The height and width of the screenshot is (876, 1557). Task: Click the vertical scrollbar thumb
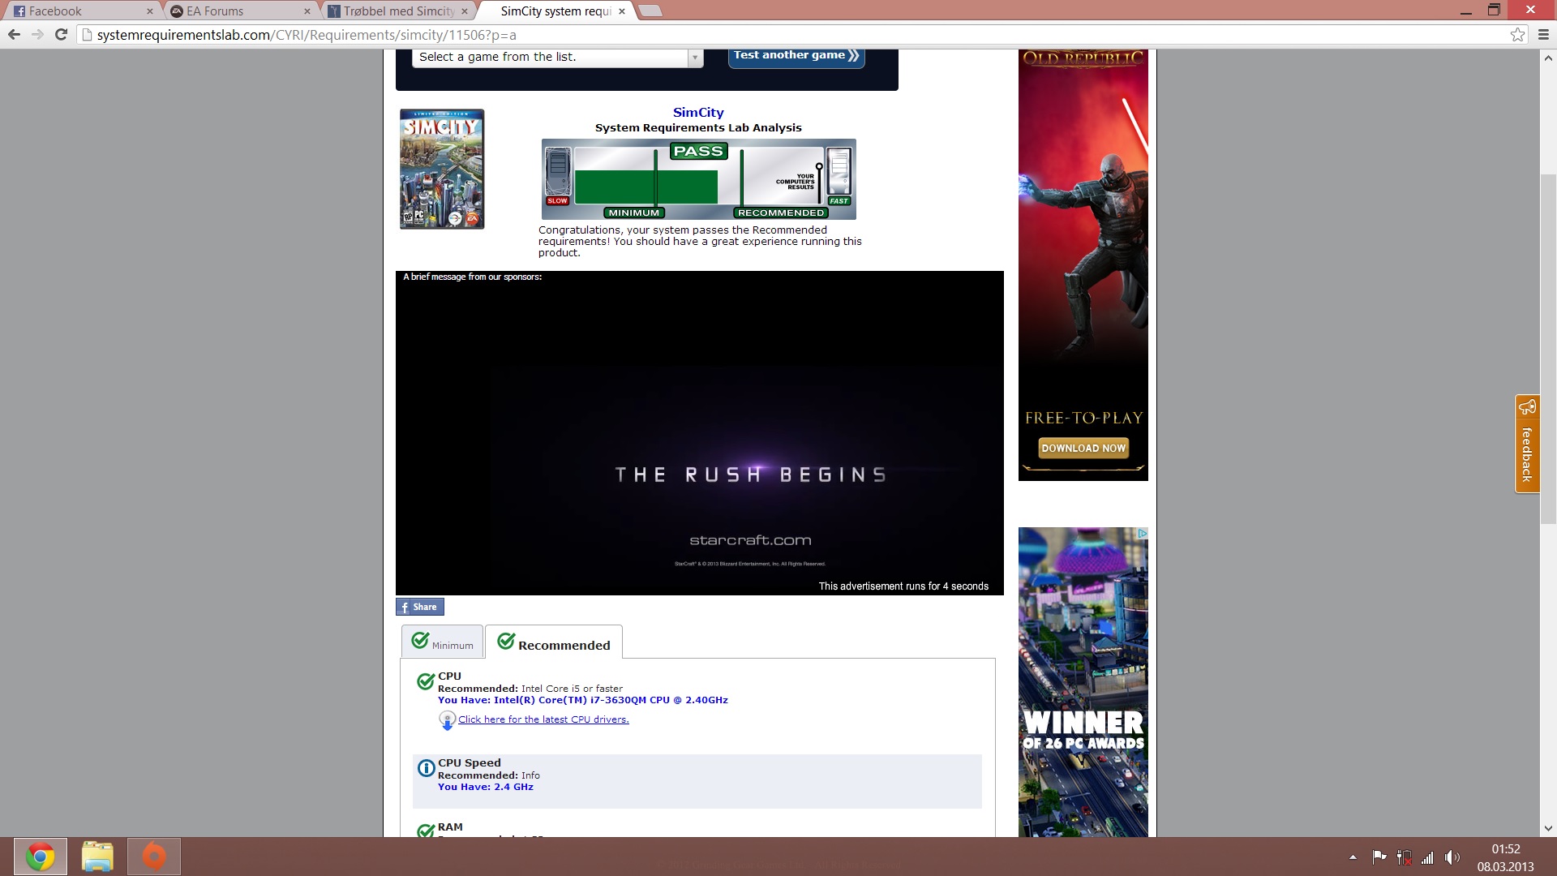click(1548, 349)
